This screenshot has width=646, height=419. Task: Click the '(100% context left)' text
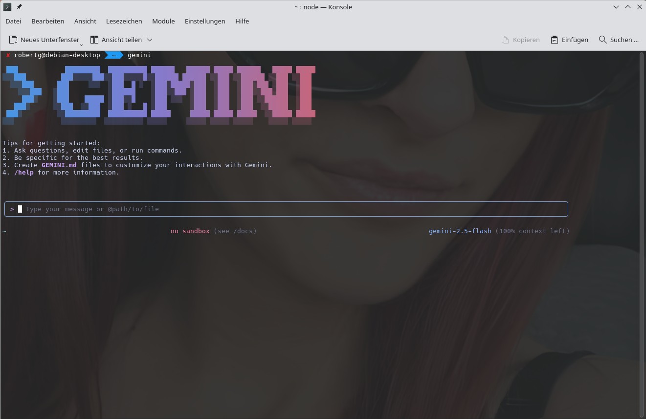click(x=533, y=231)
